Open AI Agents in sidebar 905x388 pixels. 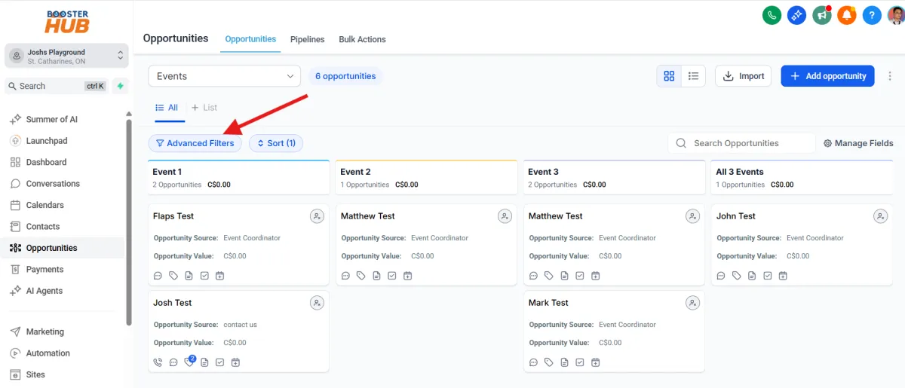44,291
